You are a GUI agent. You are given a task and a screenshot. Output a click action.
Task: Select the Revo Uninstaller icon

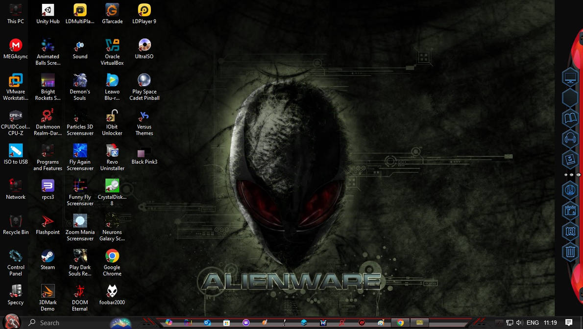coord(112,157)
